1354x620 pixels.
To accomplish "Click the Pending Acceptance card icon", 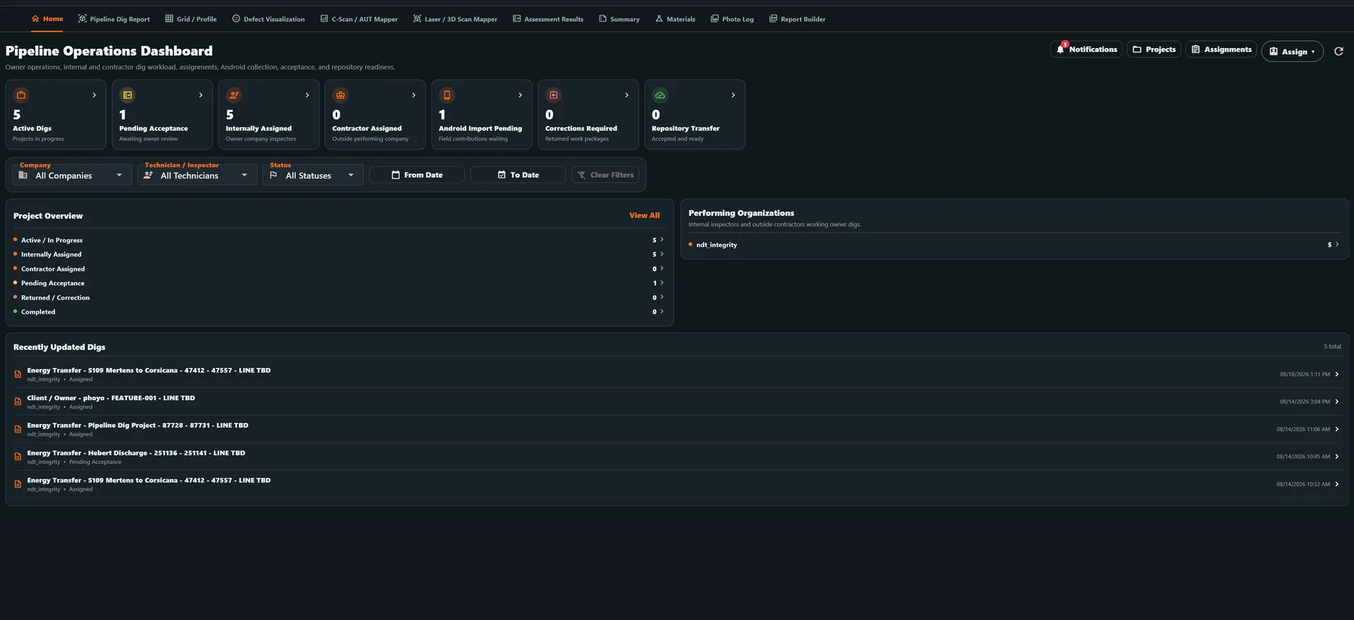I will point(128,95).
